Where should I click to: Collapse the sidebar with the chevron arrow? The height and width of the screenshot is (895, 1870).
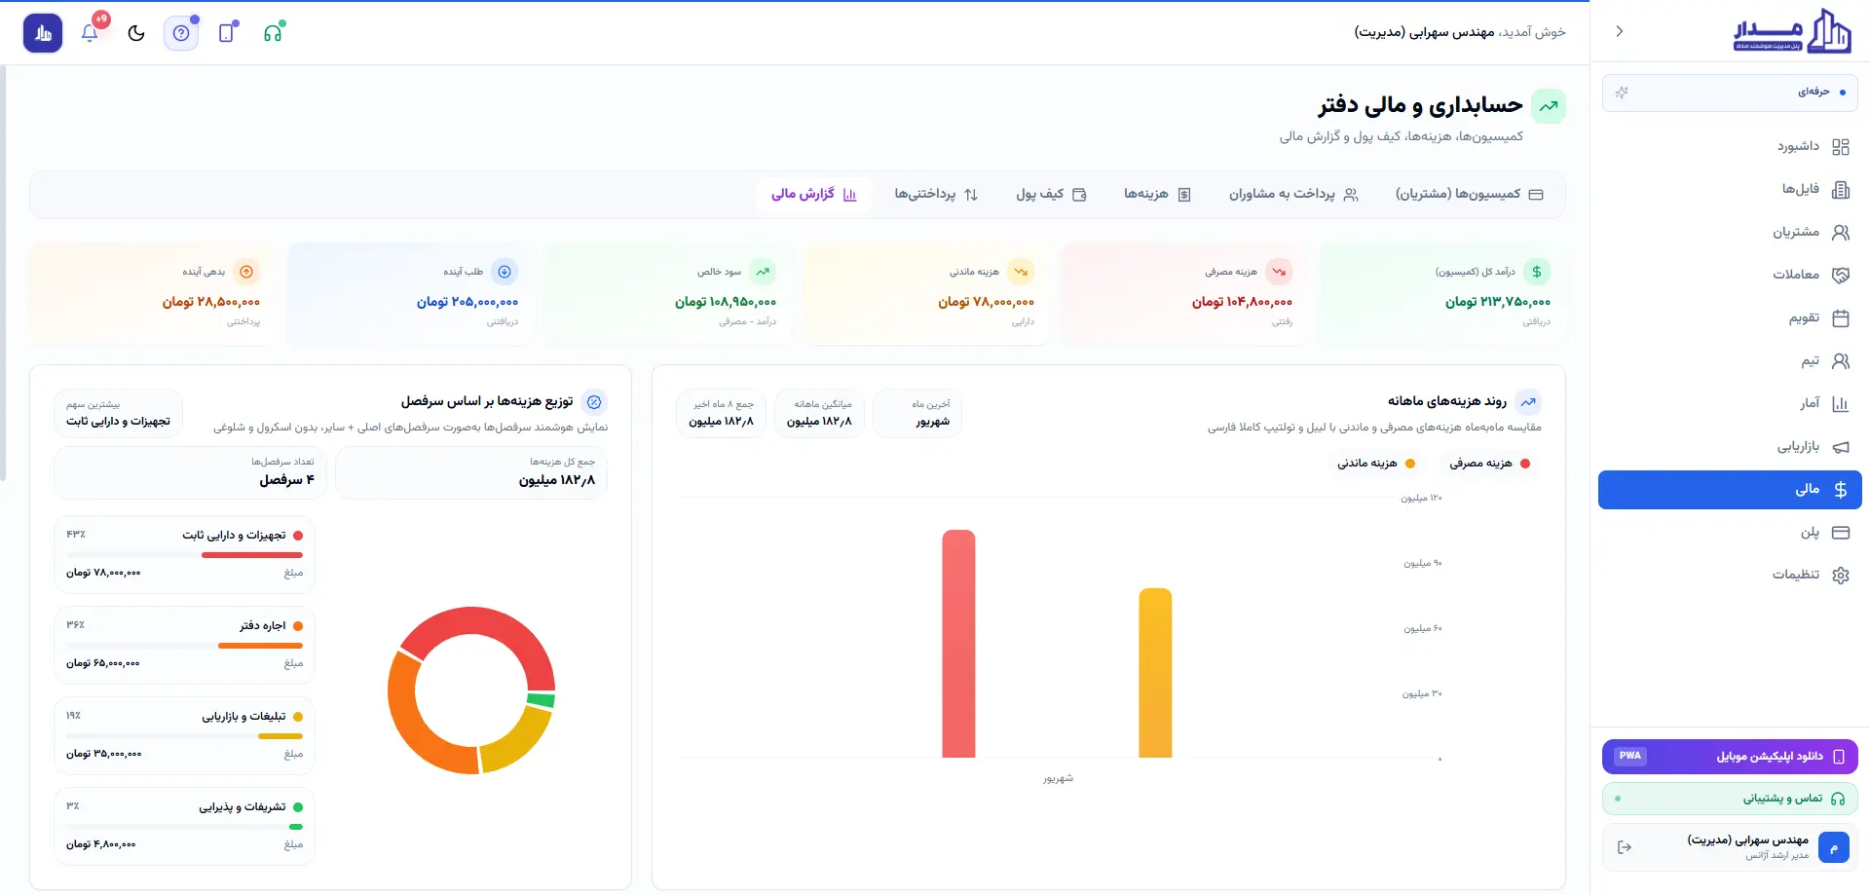click(x=1619, y=31)
